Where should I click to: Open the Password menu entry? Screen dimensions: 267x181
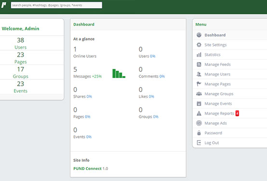tap(213, 133)
